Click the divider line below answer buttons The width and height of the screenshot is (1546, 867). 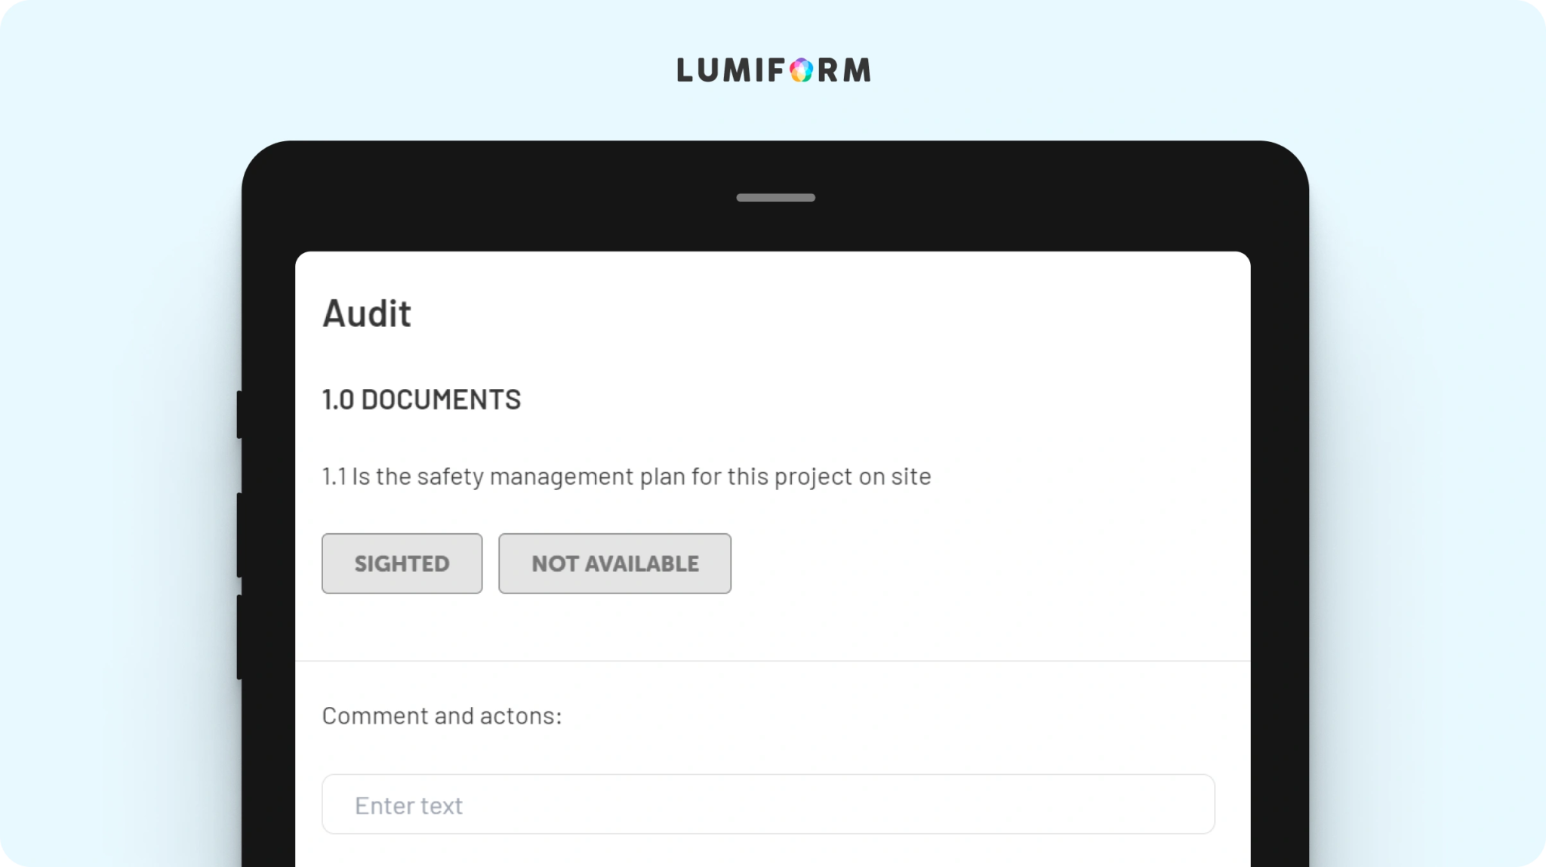tap(772, 661)
